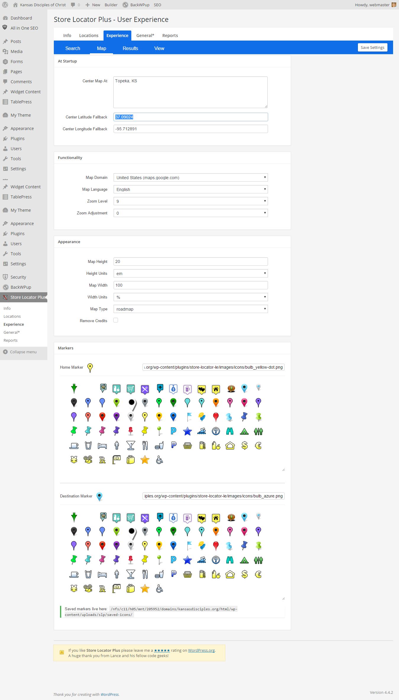Click Builder in the admin bar
Screen dimensions: 399x700
pos(111,5)
